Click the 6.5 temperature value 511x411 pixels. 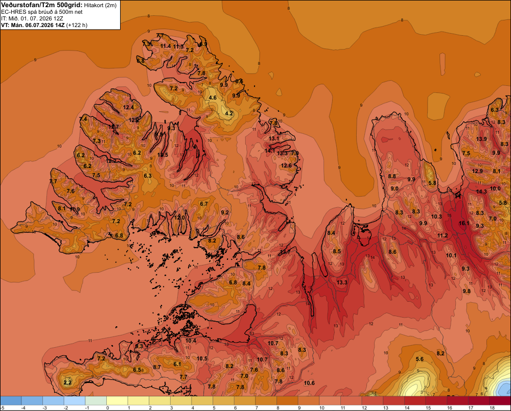pos(137,370)
